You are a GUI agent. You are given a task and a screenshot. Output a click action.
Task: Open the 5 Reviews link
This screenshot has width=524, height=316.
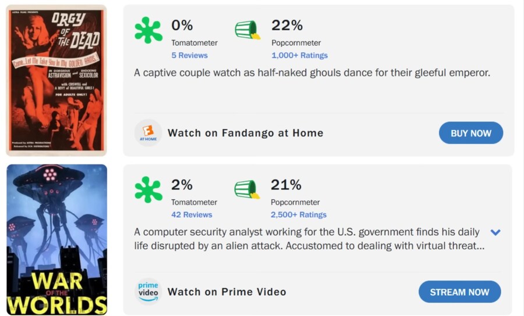(x=189, y=55)
